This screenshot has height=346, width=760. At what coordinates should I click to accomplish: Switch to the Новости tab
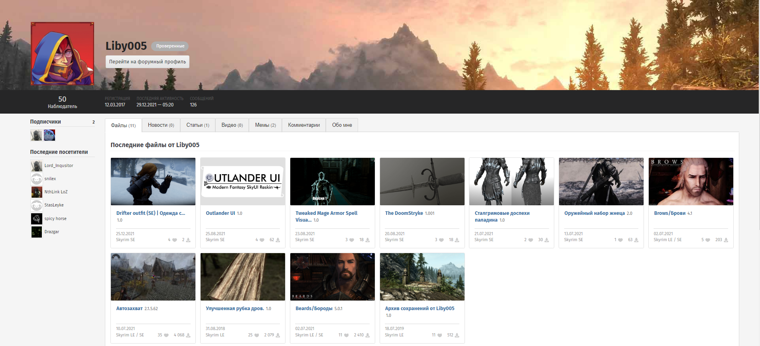[x=161, y=125]
